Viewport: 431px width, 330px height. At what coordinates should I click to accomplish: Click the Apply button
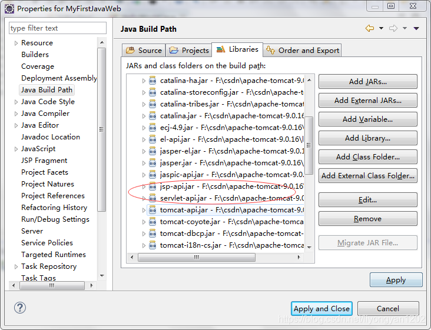click(396, 280)
